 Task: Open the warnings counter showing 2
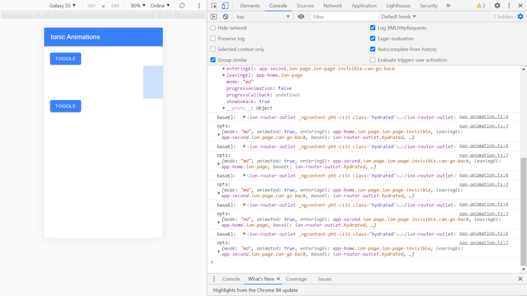pyautogui.click(x=481, y=5)
